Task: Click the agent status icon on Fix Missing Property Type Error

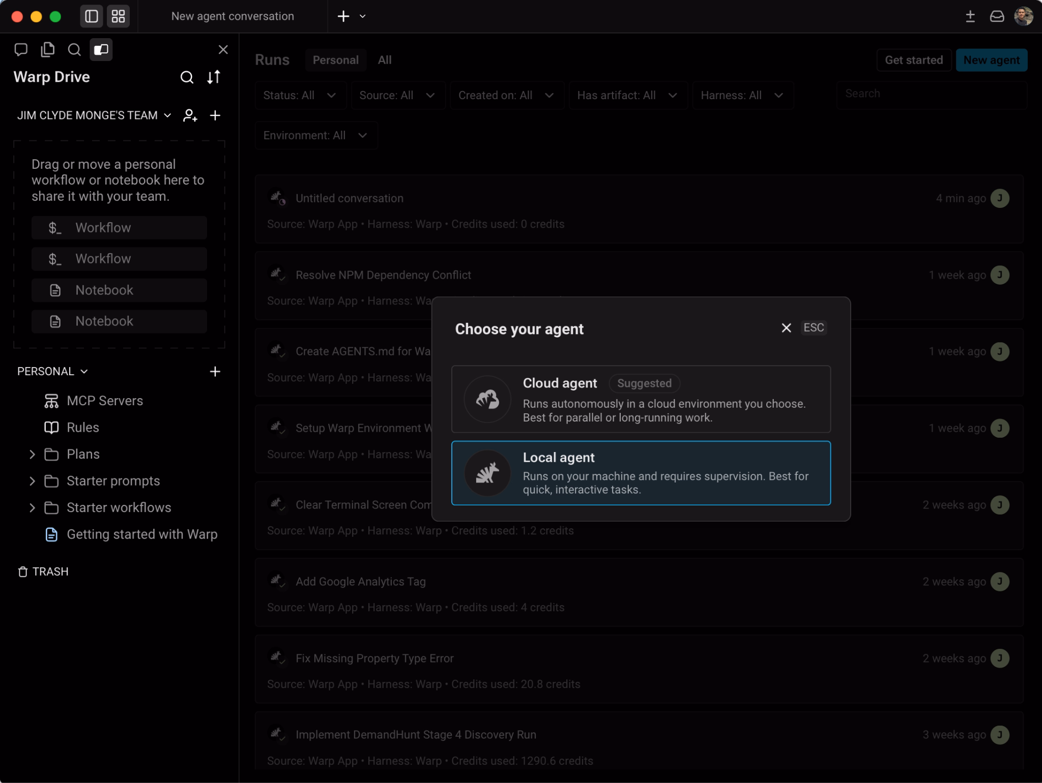Action: click(277, 657)
